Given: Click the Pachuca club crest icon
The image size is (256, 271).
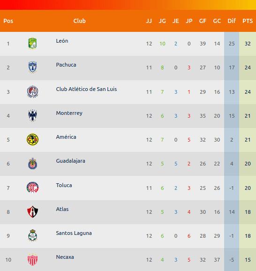Looking at the screenshot, I should [32, 67].
